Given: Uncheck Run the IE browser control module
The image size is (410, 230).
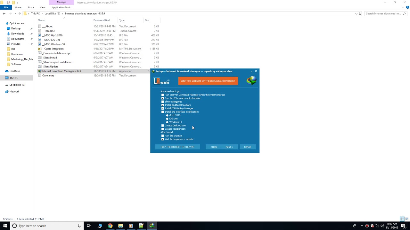Looking at the screenshot, I should [163, 98].
